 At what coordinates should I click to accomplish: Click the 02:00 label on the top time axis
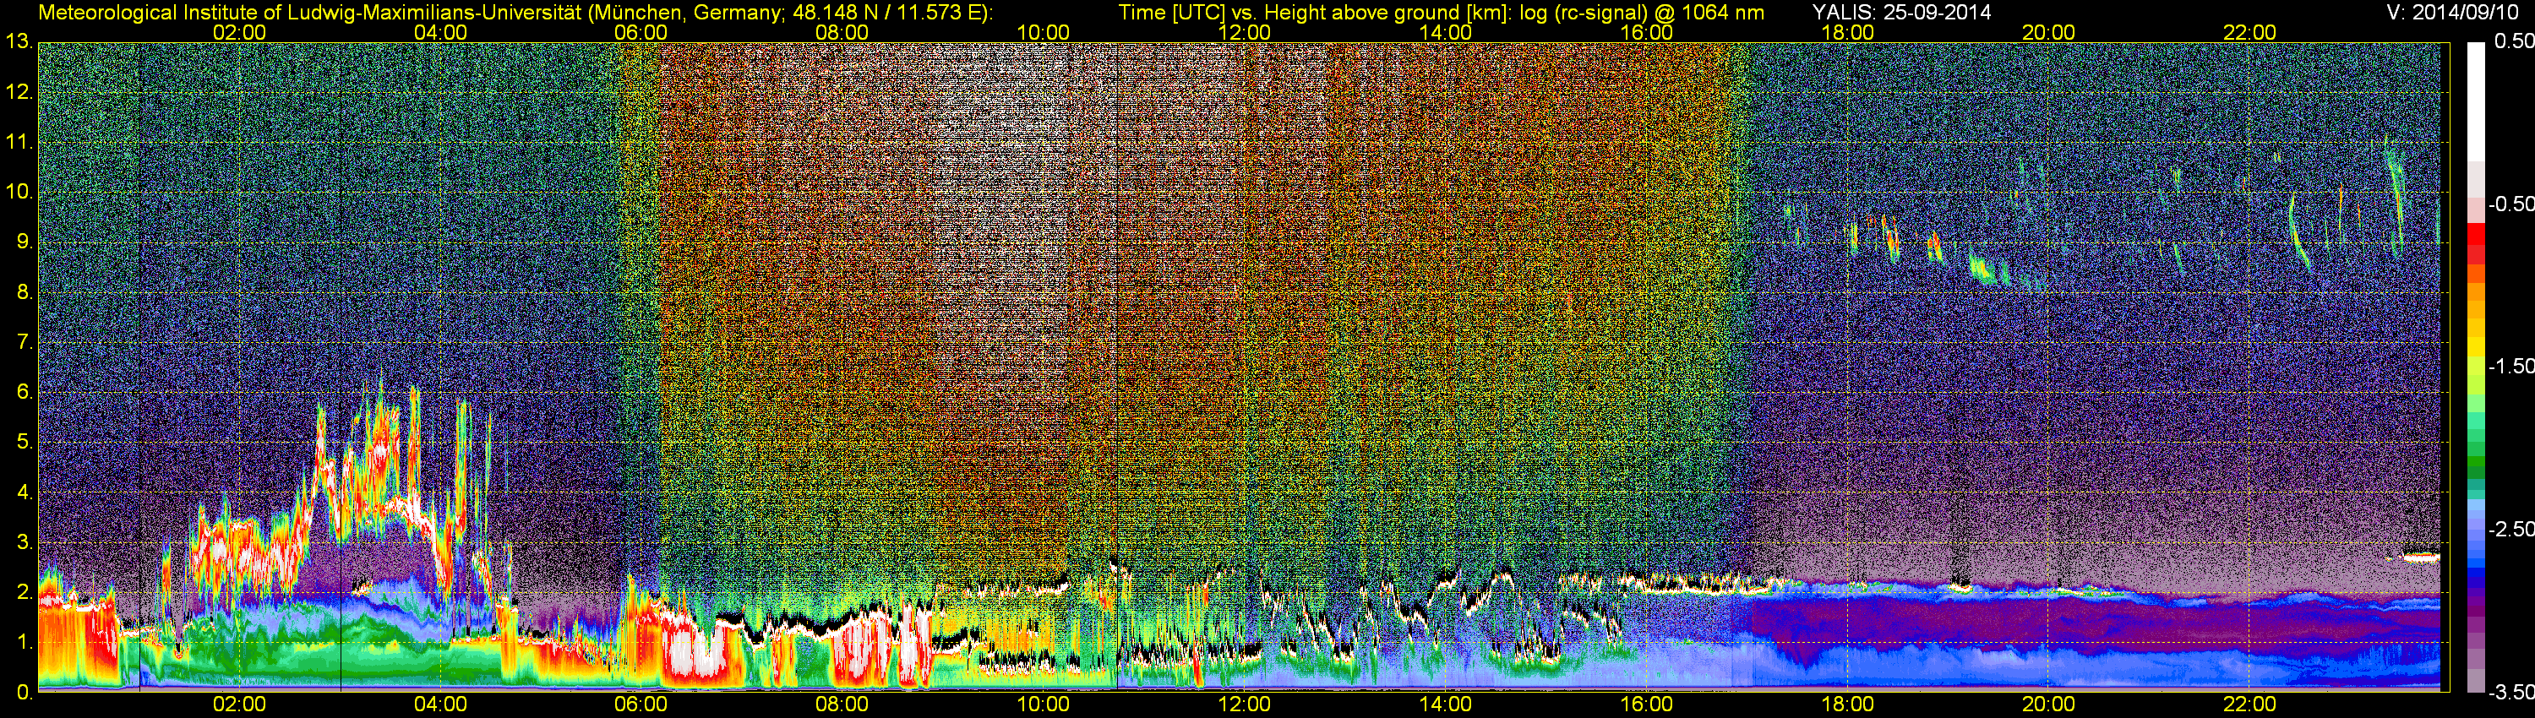(x=239, y=32)
